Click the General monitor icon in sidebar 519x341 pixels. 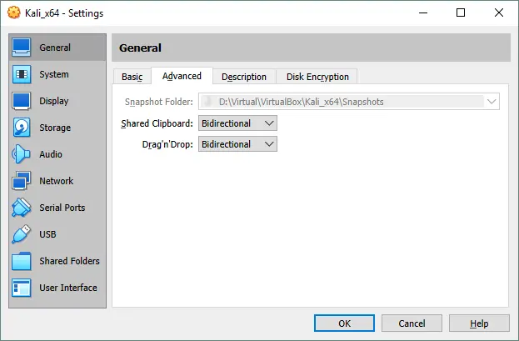[x=22, y=48]
